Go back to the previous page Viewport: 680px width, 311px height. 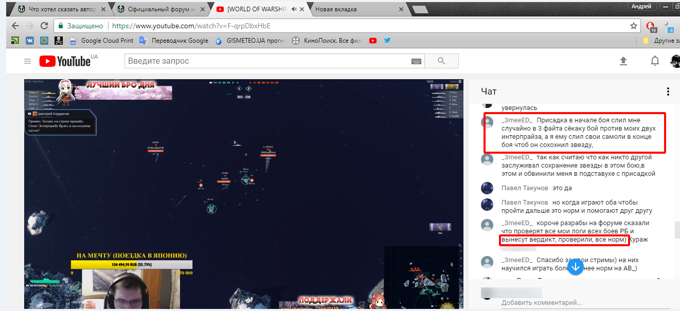[x=15, y=26]
